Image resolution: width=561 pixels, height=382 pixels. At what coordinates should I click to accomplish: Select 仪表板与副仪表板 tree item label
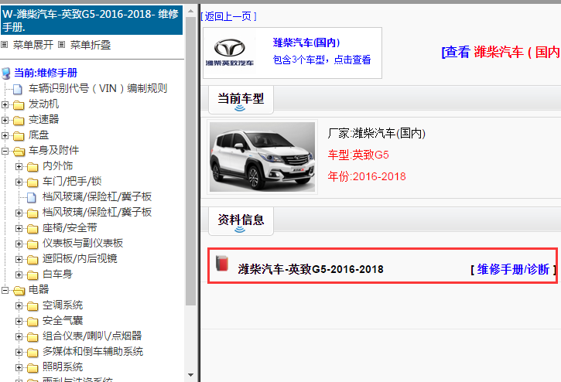tap(83, 244)
